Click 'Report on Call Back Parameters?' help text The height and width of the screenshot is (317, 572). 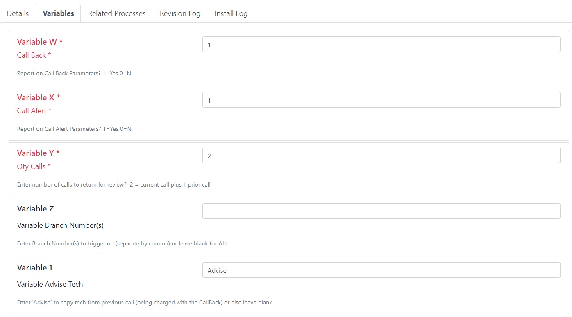click(x=74, y=74)
